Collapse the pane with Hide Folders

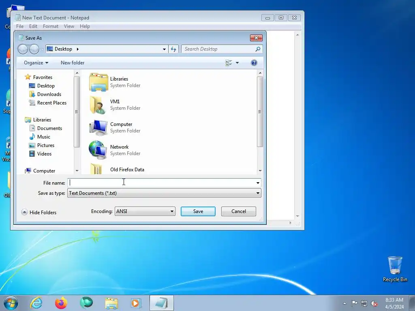pos(39,212)
